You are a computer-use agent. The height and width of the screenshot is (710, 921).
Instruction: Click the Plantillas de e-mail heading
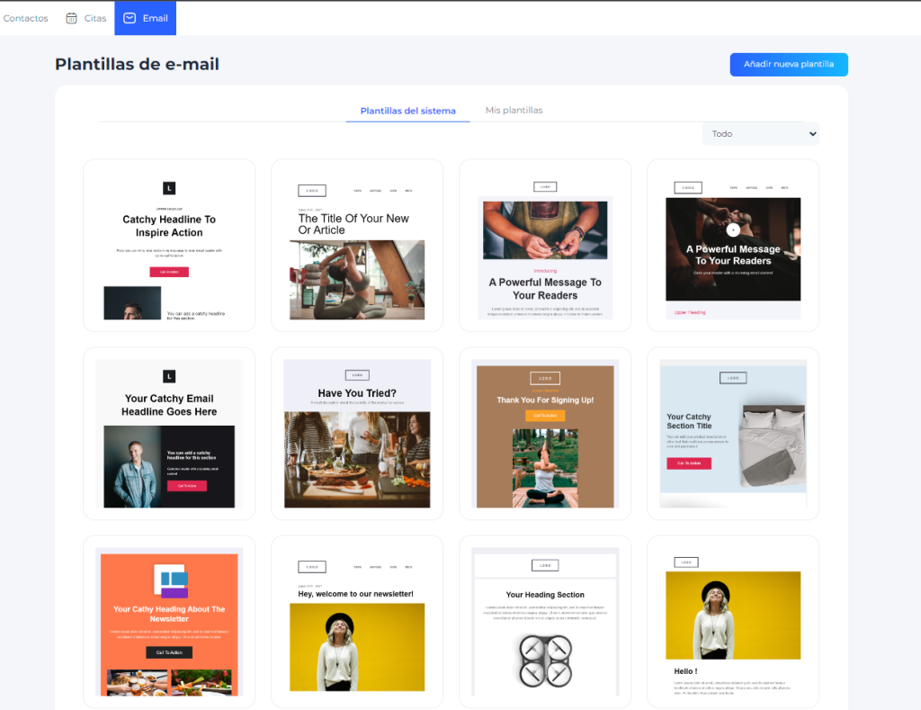click(x=137, y=64)
